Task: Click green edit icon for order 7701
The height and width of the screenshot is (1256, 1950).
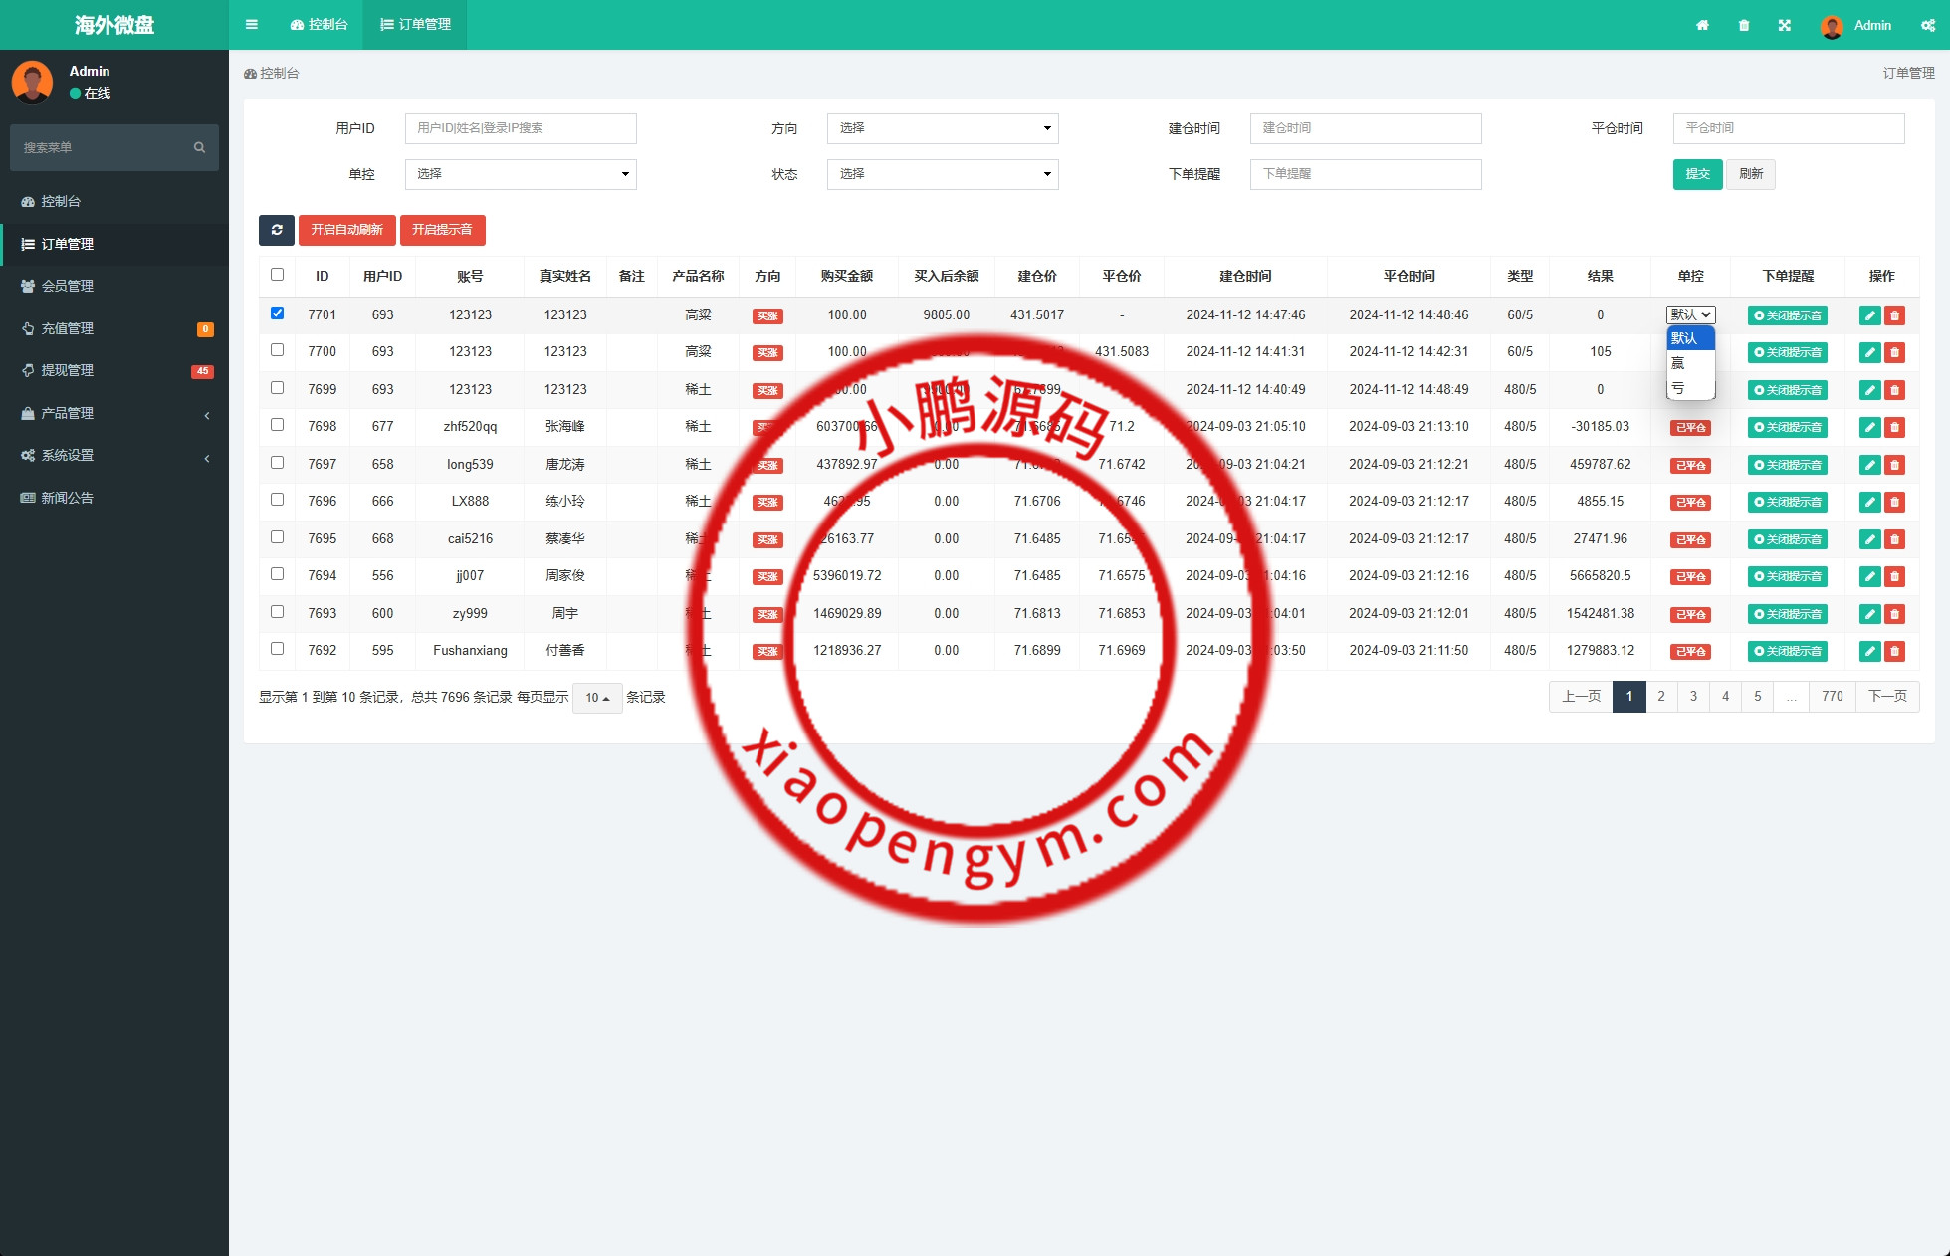Action: [x=1869, y=315]
